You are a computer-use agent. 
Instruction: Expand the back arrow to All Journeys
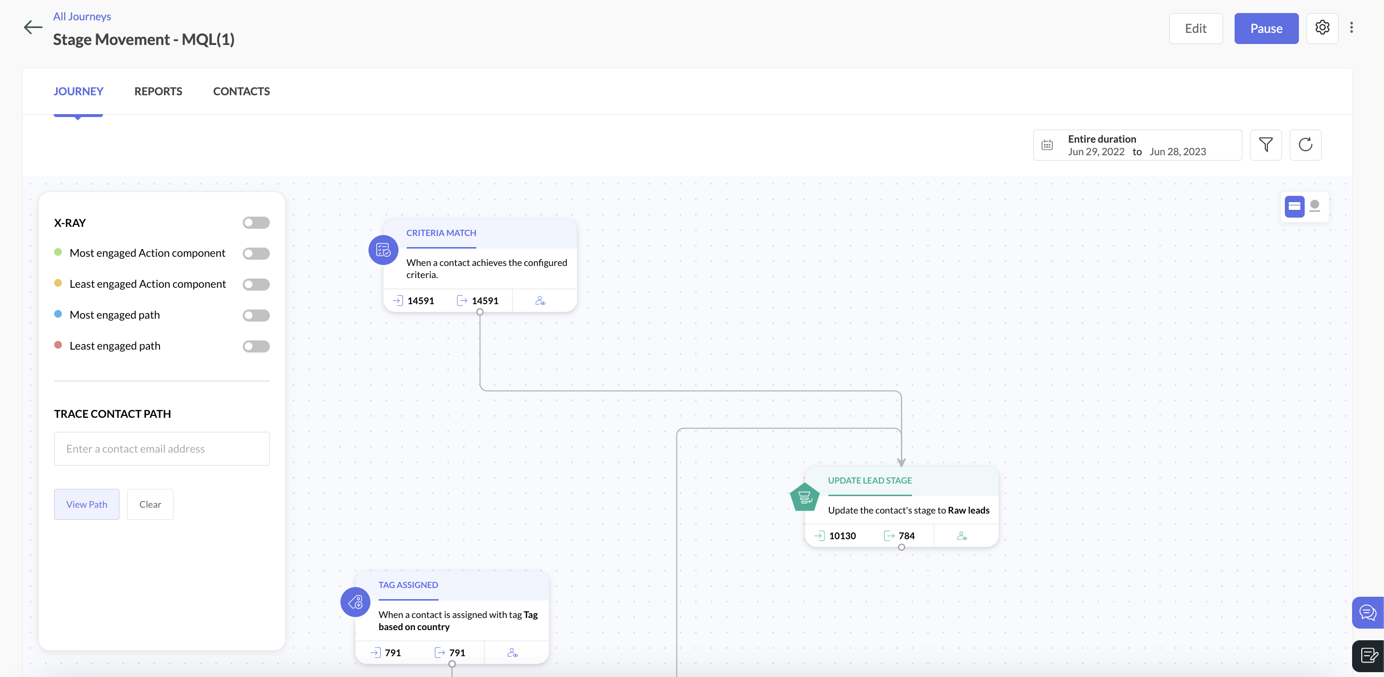tap(33, 27)
